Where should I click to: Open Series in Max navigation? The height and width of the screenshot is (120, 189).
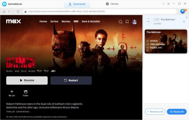[x=54, y=21]
